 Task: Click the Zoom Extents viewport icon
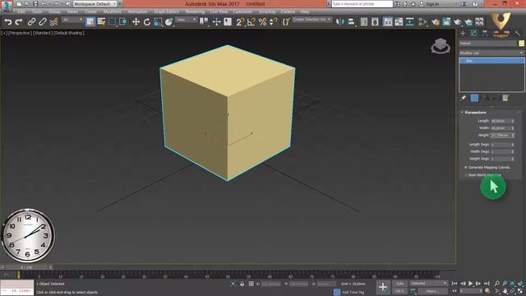[x=513, y=284]
